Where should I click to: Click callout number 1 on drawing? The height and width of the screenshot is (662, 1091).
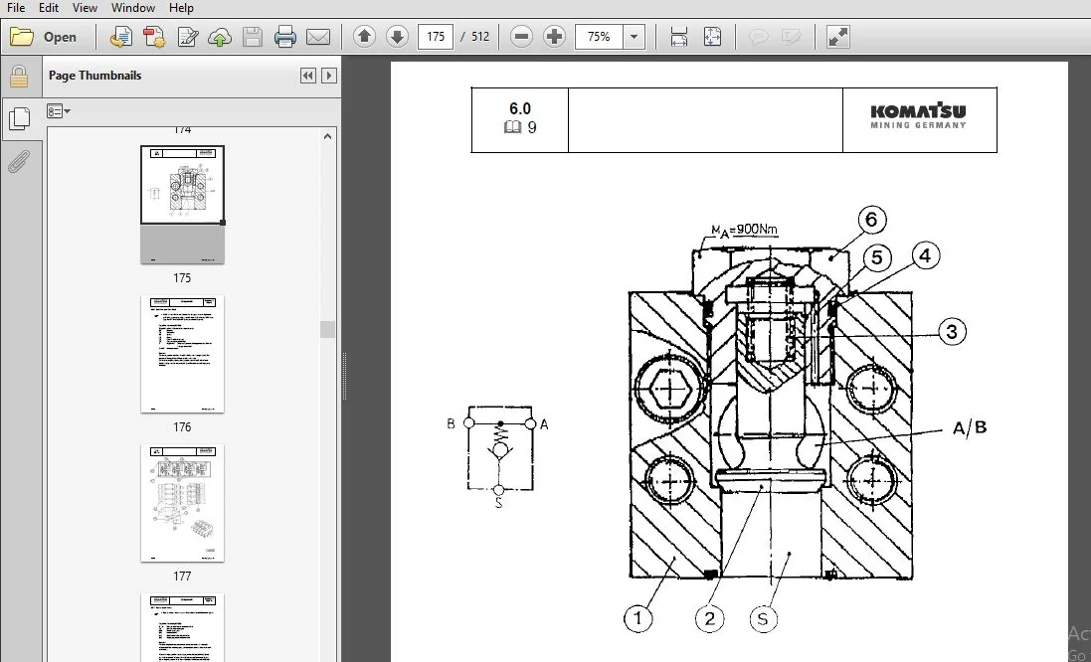638,618
